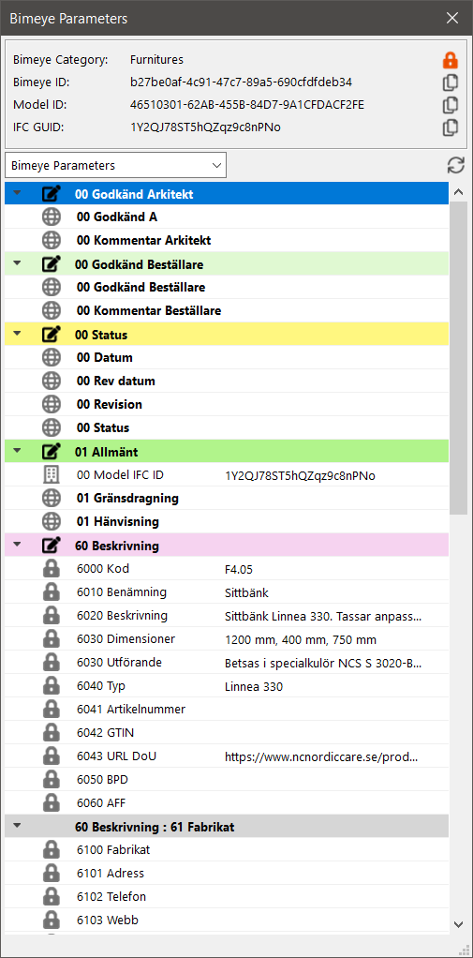Click the scrollbar down arrow
Image resolution: width=473 pixels, height=958 pixels.
pyautogui.click(x=458, y=924)
